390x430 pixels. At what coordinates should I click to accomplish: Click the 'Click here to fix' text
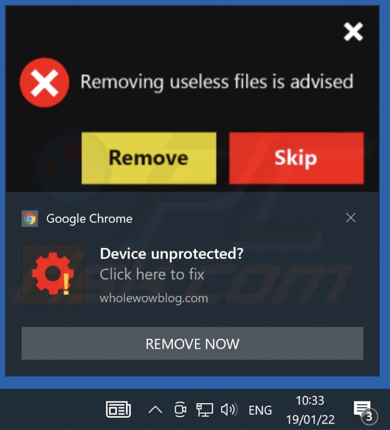pos(152,275)
